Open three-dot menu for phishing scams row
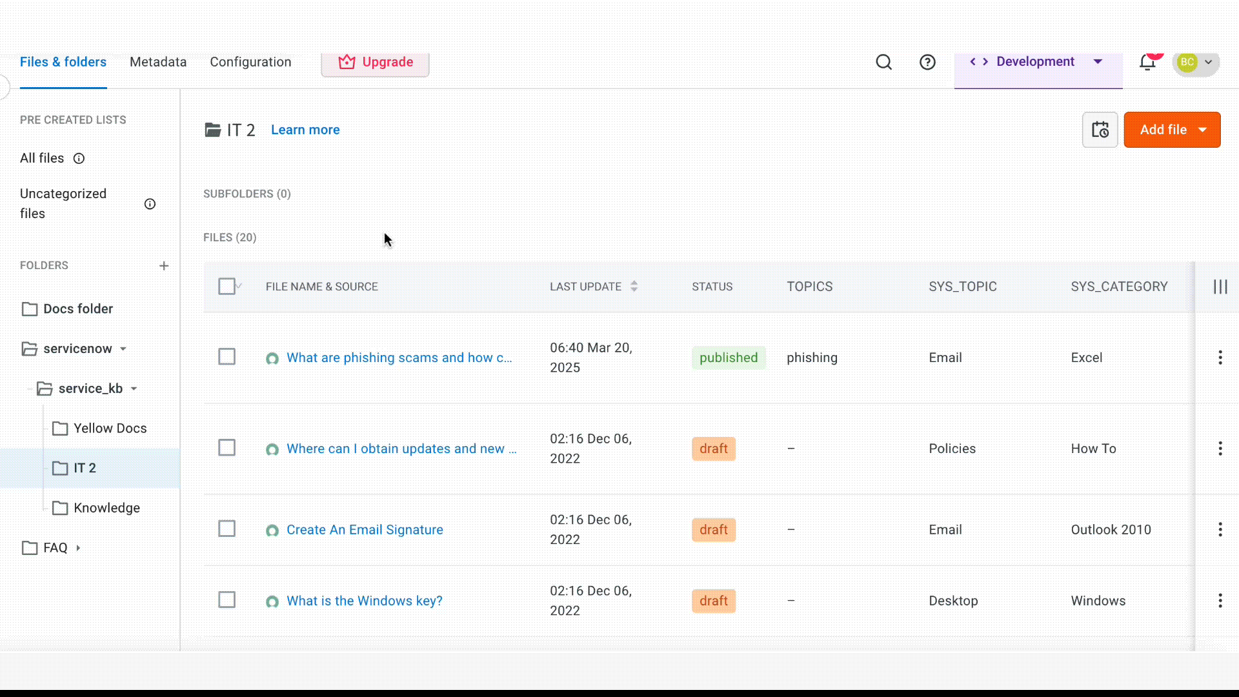Screen dimensions: 1239x697 (x=1220, y=358)
